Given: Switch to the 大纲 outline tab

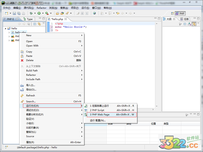Looking at the screenshot, I should (x=169, y=19).
